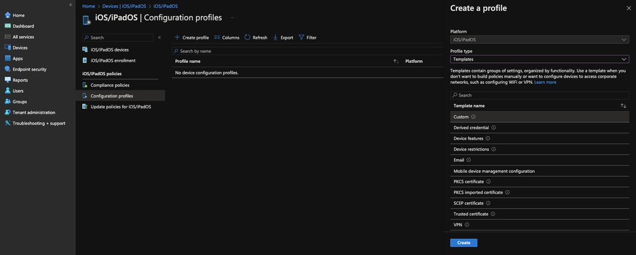Open the Reports icon in the sidebar
The height and width of the screenshot is (255, 636).
click(7, 80)
